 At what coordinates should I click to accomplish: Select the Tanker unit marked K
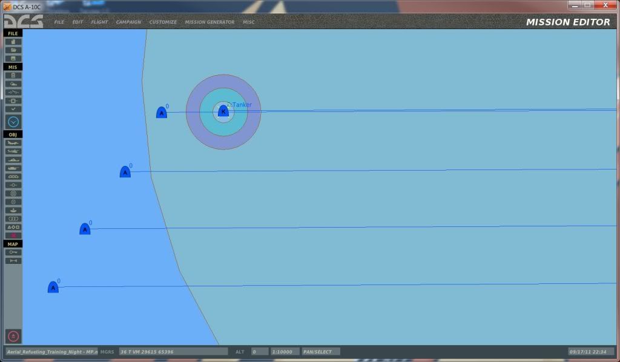tap(223, 111)
